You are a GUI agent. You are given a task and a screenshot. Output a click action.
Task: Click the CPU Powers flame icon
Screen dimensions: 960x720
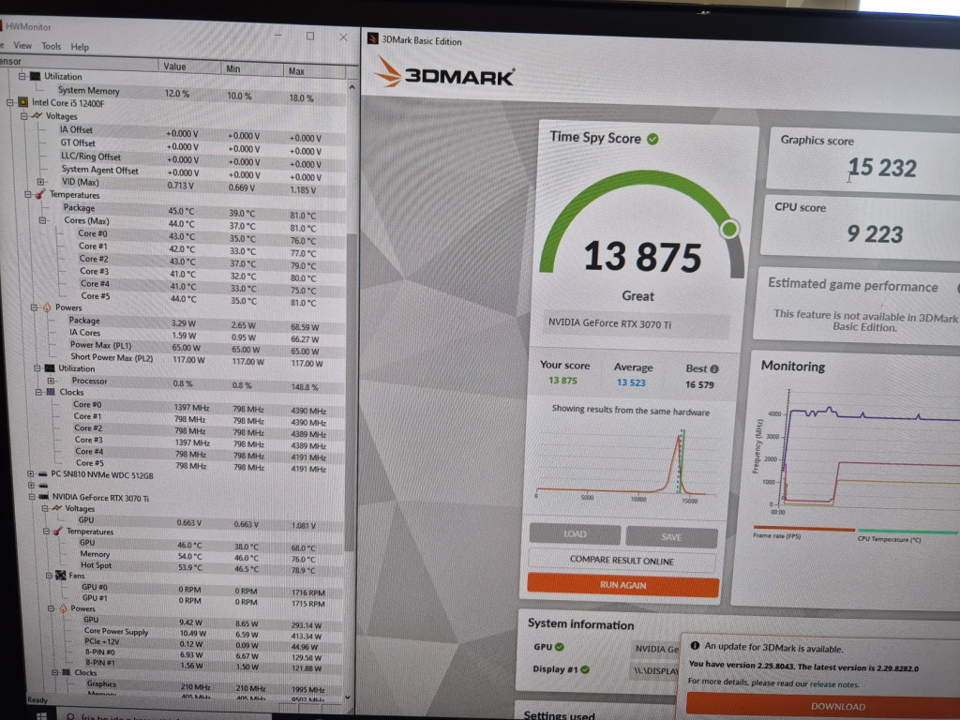(47, 307)
